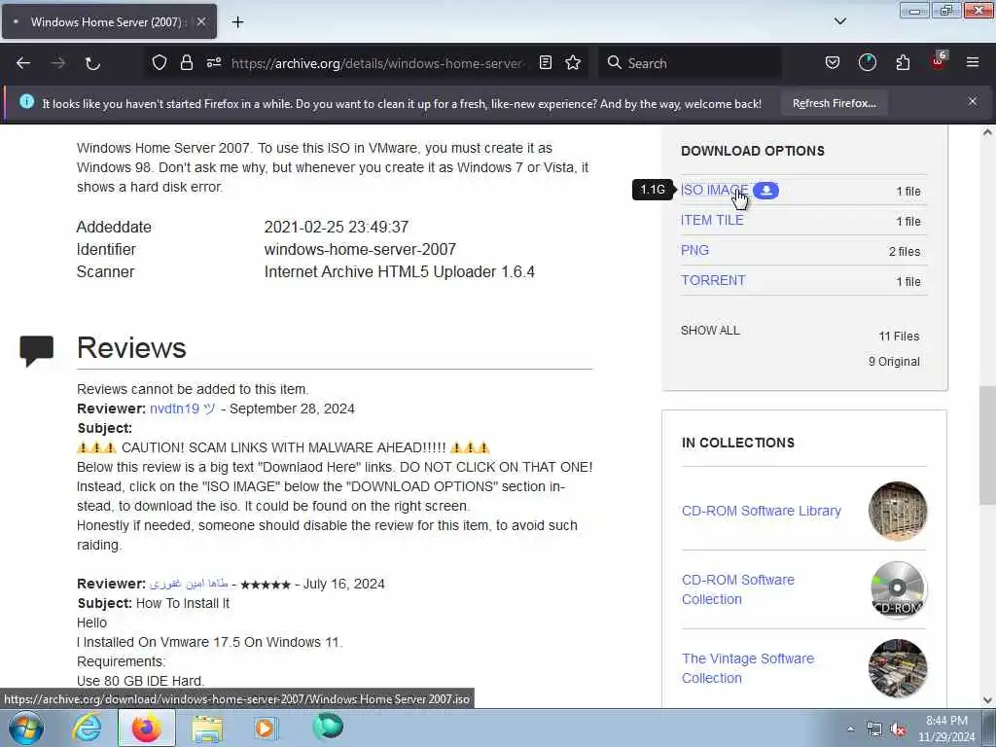Click the info icon in notification bar

[x=26, y=101]
